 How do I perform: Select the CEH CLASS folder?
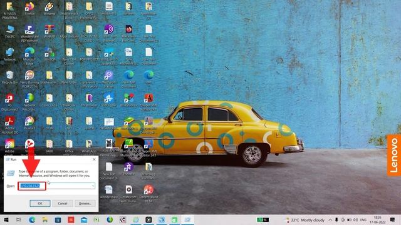[49, 100]
